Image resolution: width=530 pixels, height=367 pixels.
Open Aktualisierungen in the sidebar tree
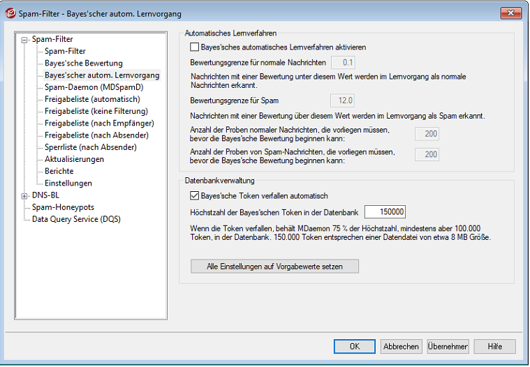(74, 159)
